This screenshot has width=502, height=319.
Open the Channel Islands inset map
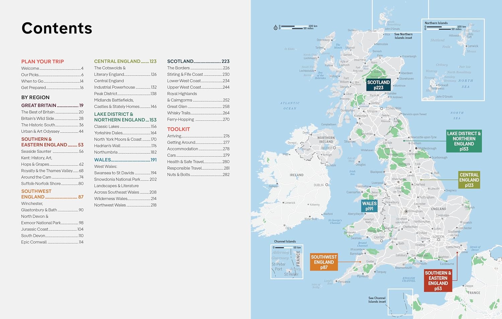click(x=286, y=262)
